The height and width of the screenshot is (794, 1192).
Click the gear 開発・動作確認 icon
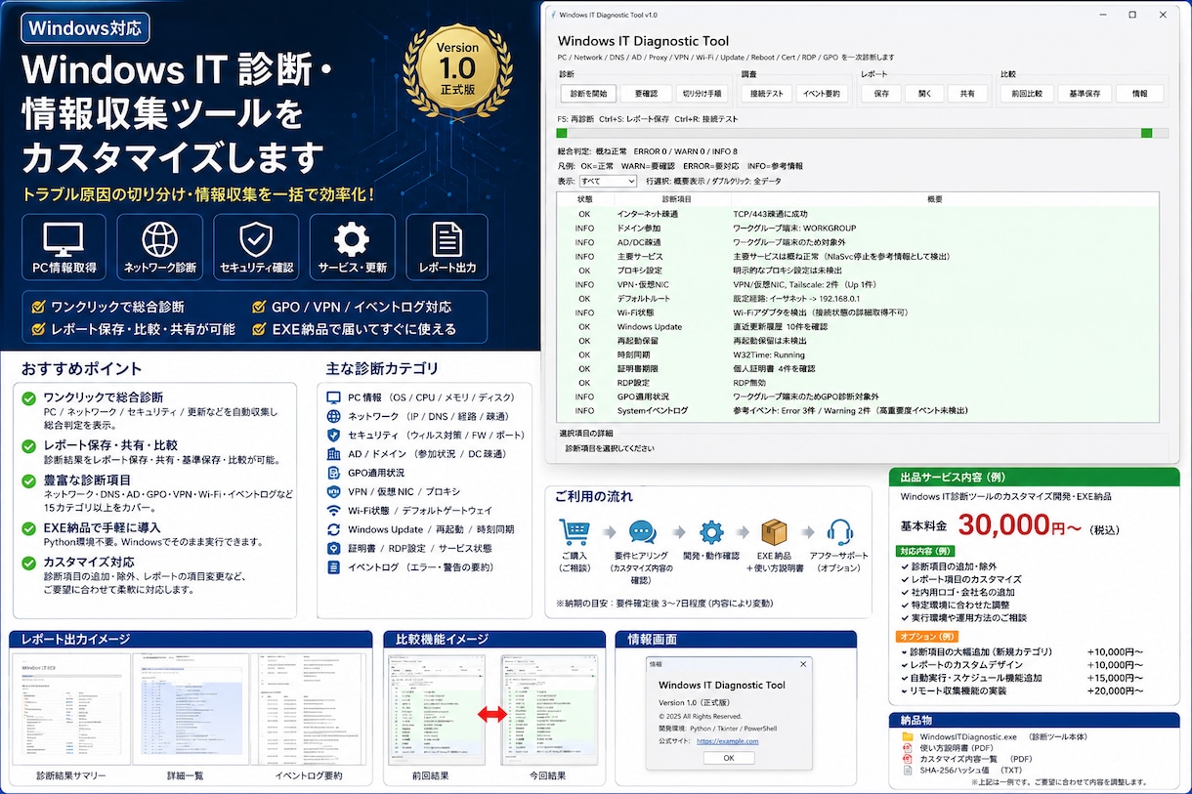coord(711,533)
